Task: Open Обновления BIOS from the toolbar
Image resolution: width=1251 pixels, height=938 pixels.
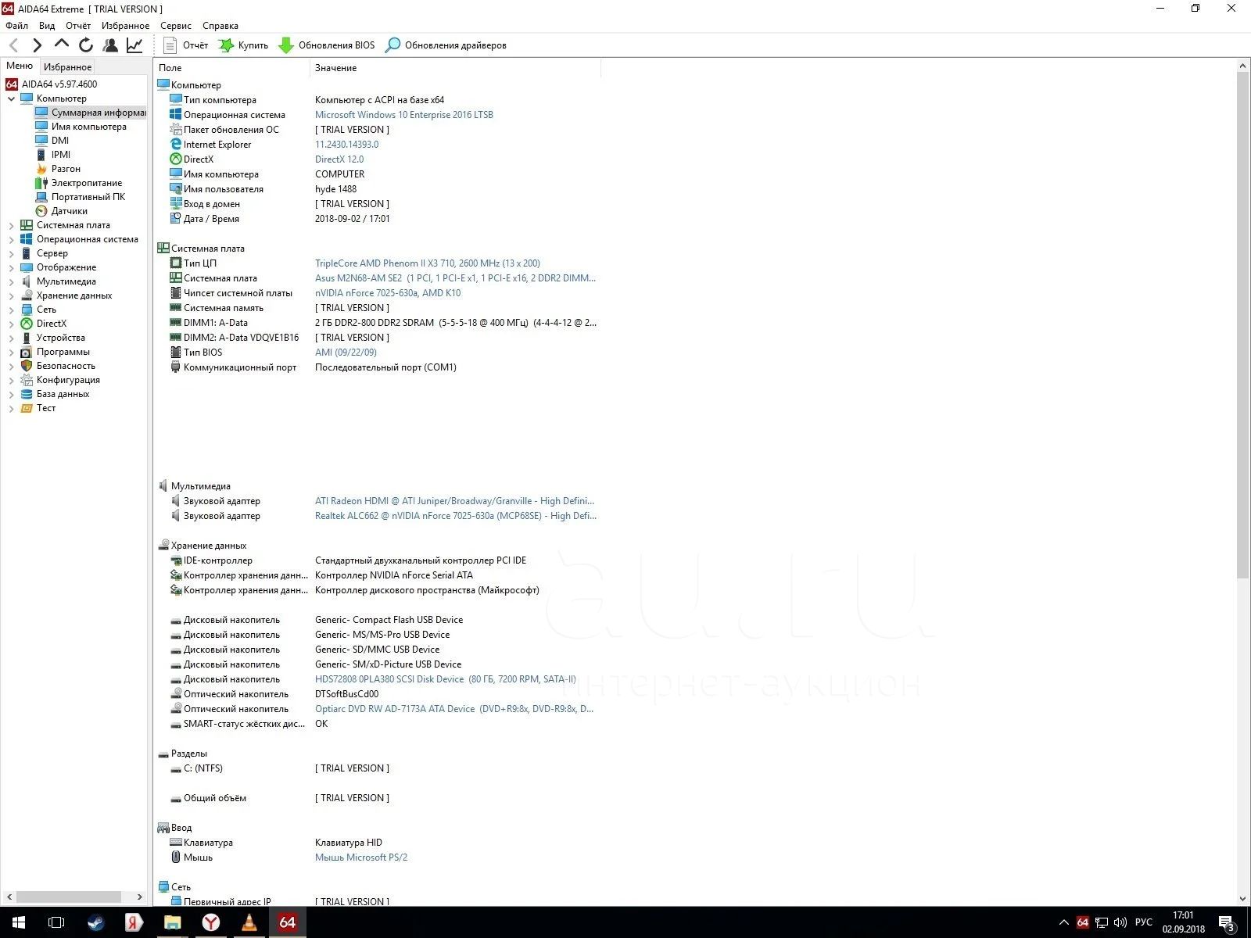Action: point(327,45)
